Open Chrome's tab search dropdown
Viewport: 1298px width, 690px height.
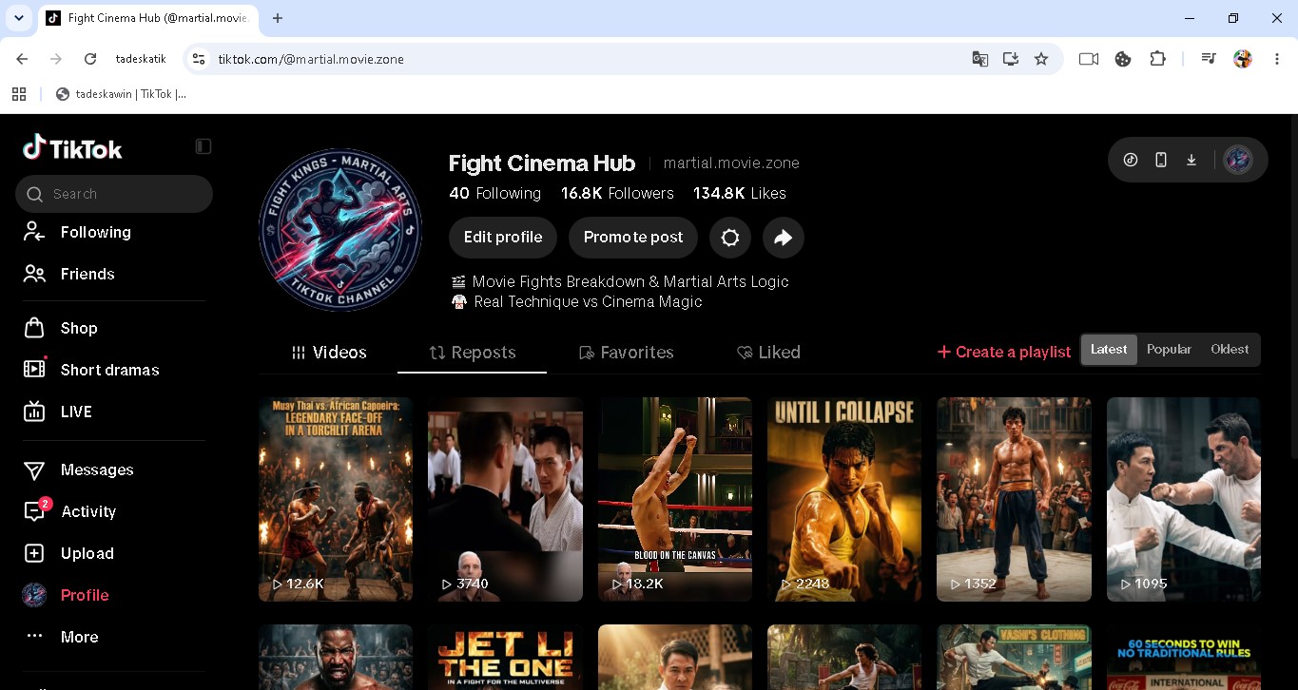point(18,18)
